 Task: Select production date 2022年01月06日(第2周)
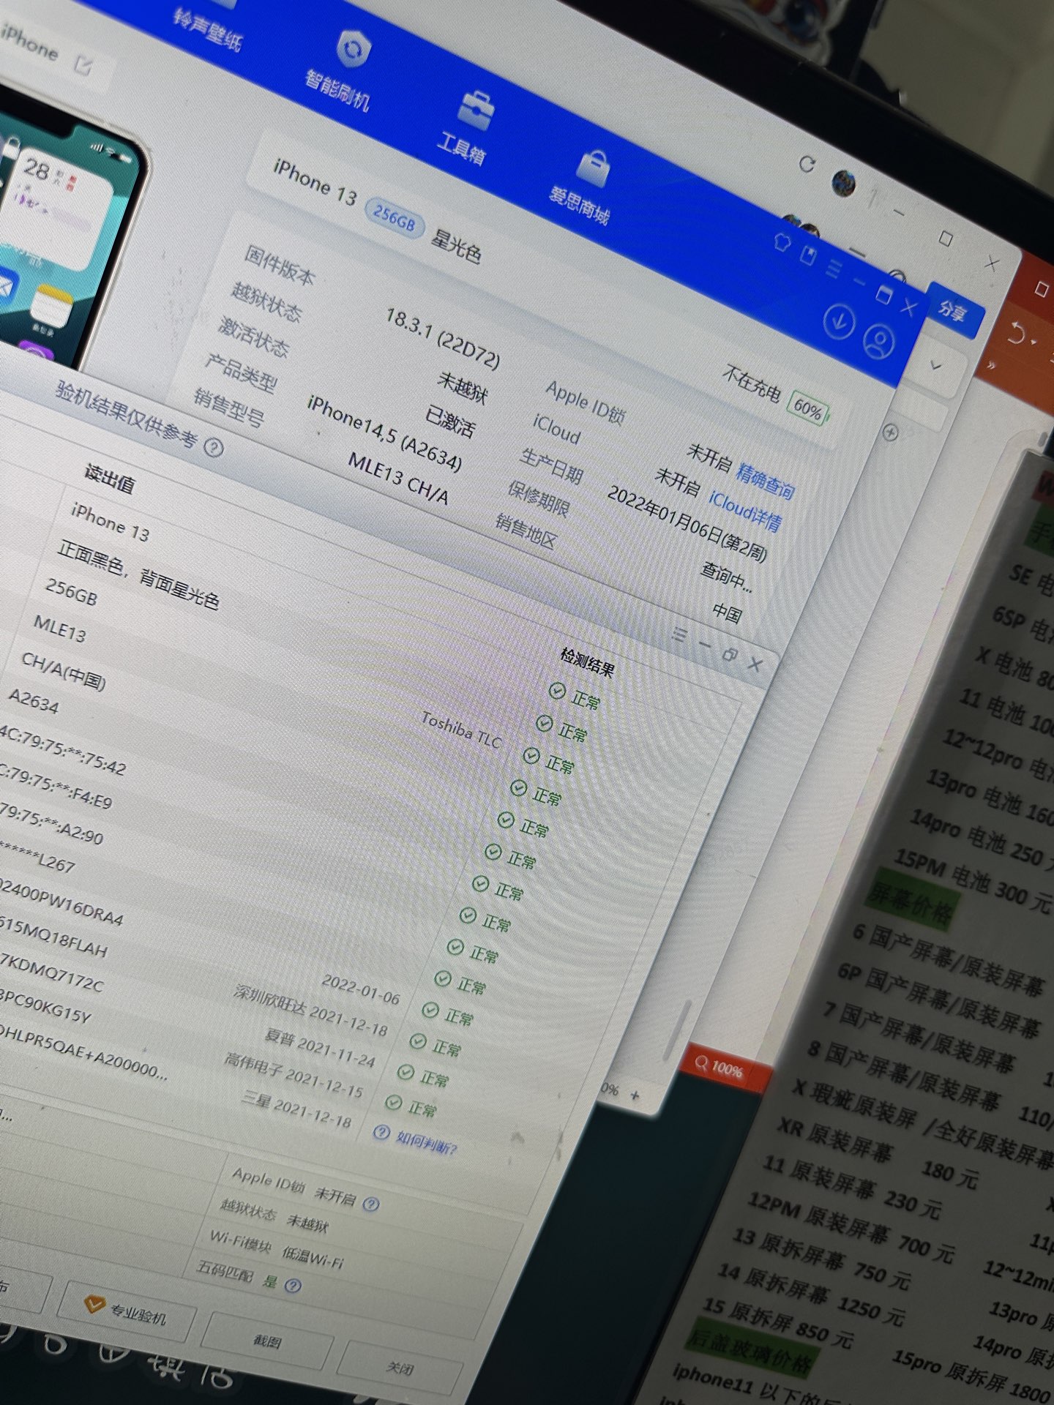click(687, 523)
